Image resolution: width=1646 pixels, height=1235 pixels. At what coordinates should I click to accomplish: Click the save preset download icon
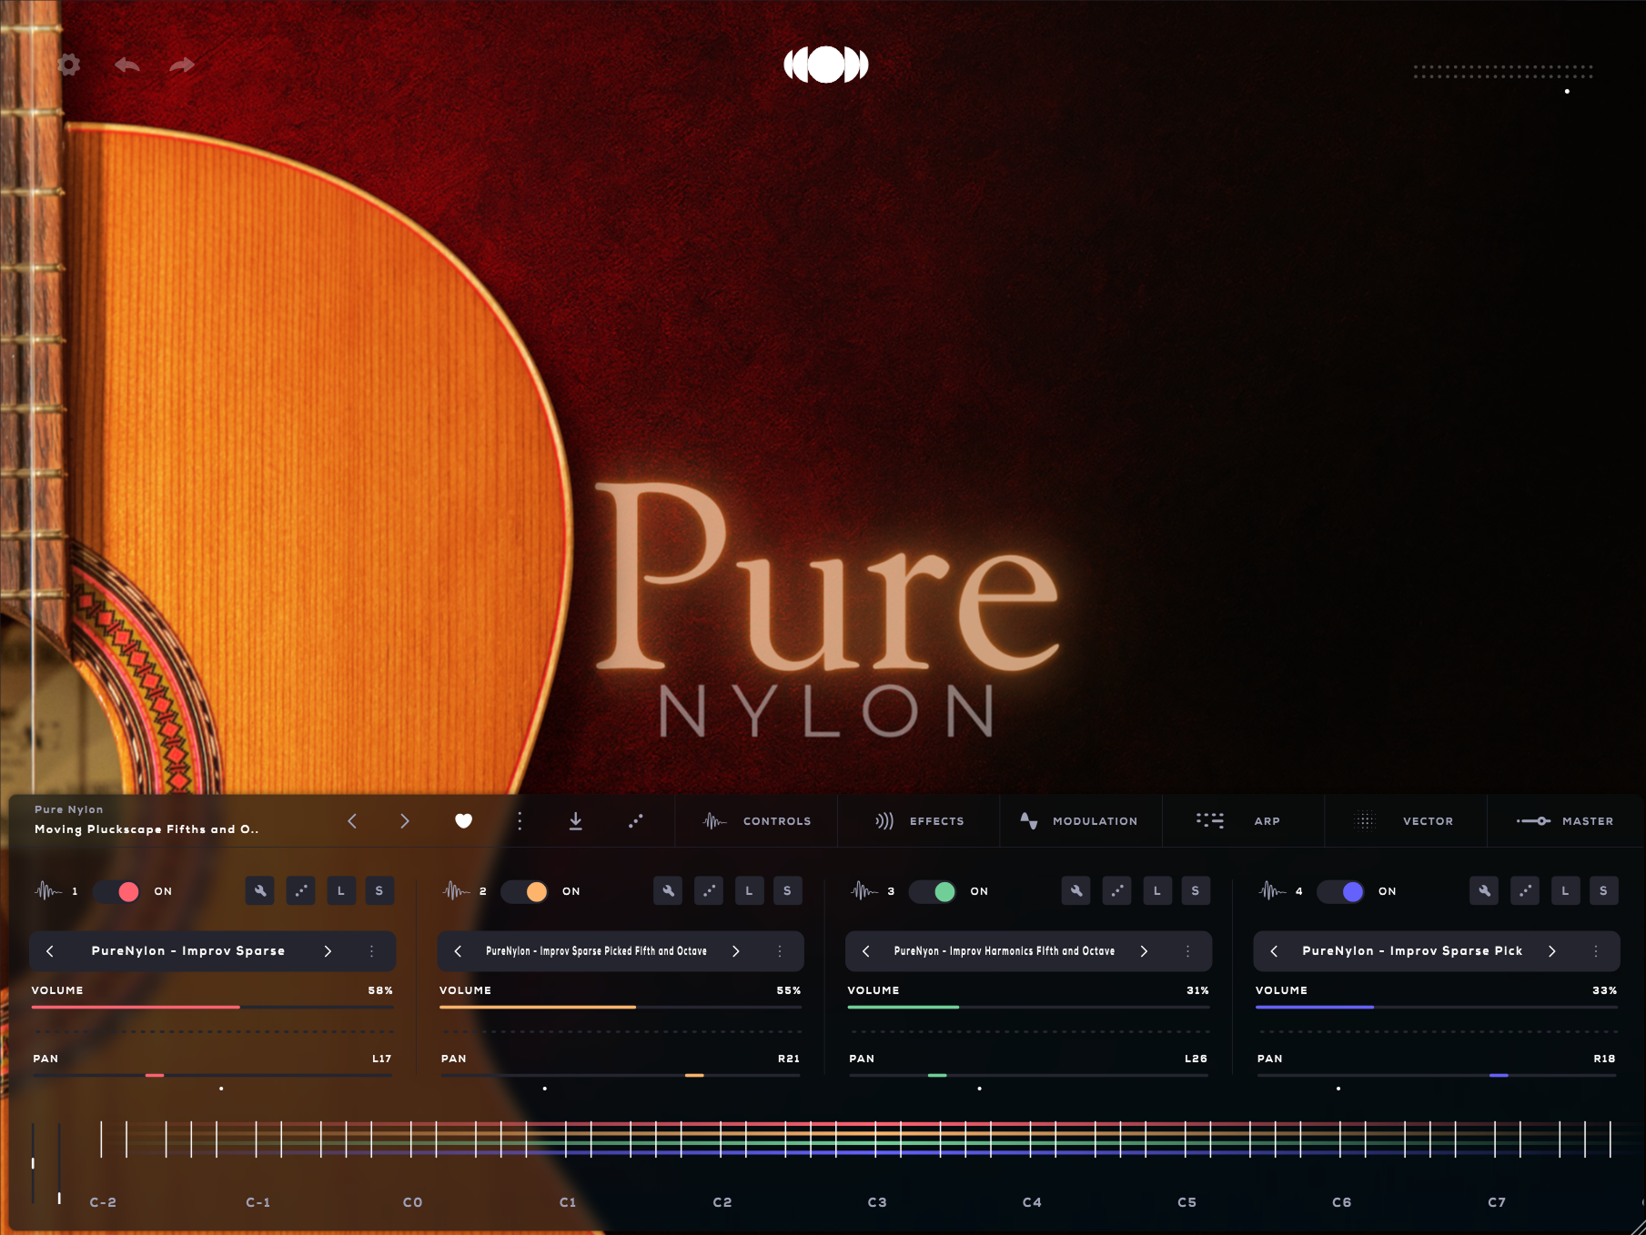click(x=575, y=821)
